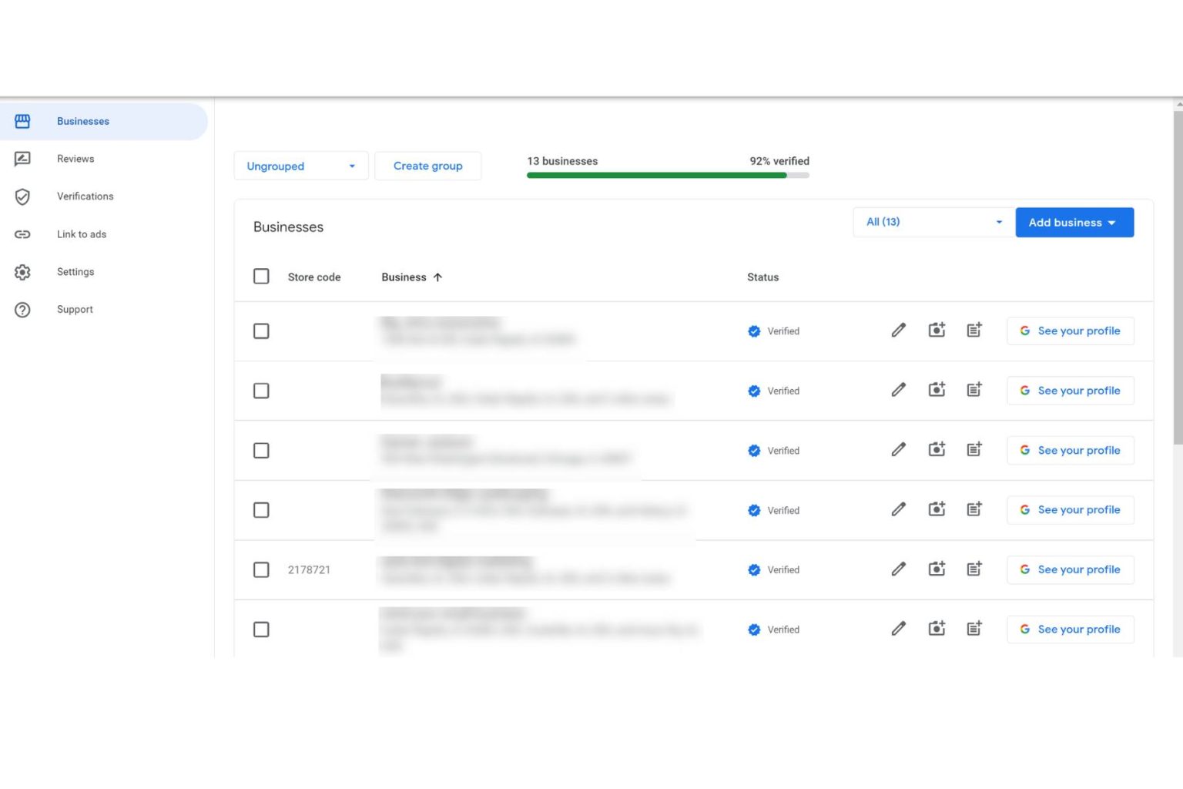Add a photo to business 2178721

point(937,568)
